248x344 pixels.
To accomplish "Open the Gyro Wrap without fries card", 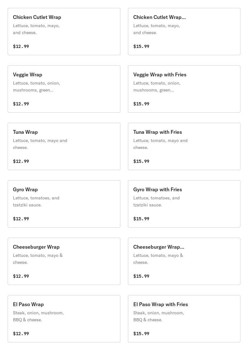I will click(64, 204).
